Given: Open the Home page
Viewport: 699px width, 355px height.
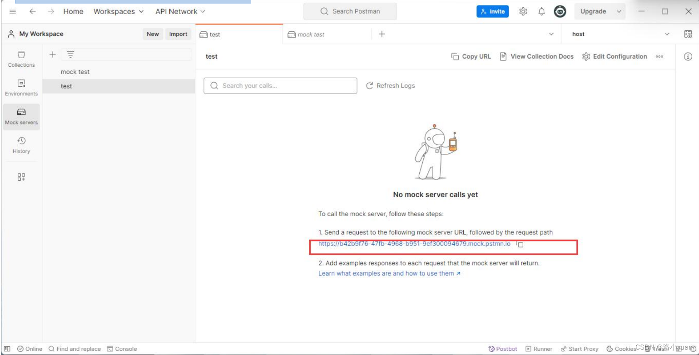Looking at the screenshot, I should (x=73, y=11).
